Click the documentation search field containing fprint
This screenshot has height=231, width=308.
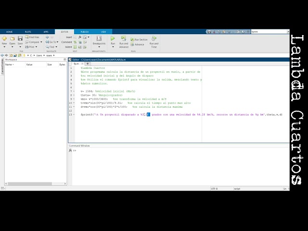(x=269, y=32)
